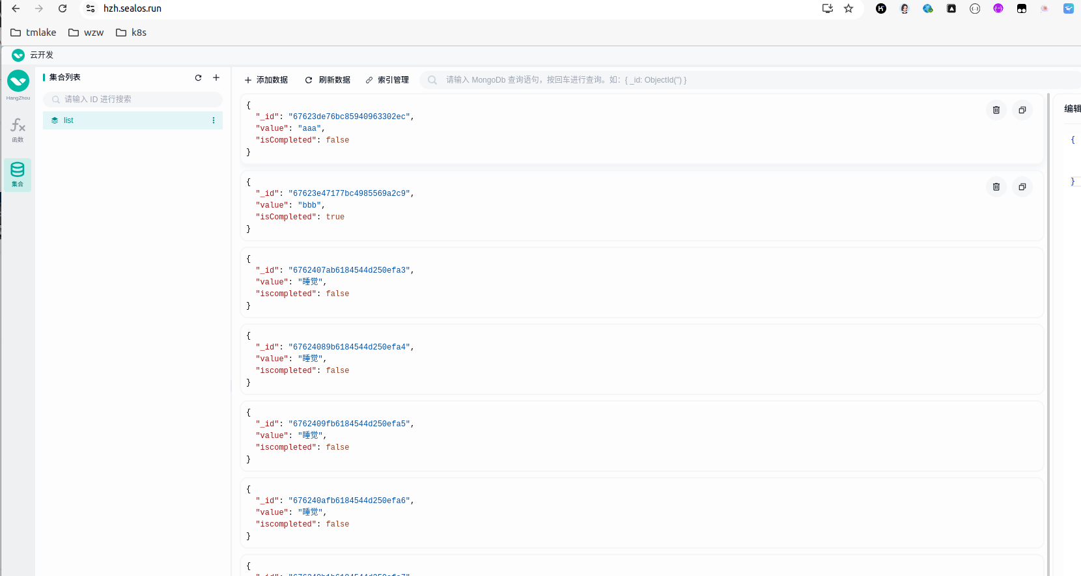The height and width of the screenshot is (576, 1081).
Task: Select the "list" collection in the sidebar
Action: point(68,120)
